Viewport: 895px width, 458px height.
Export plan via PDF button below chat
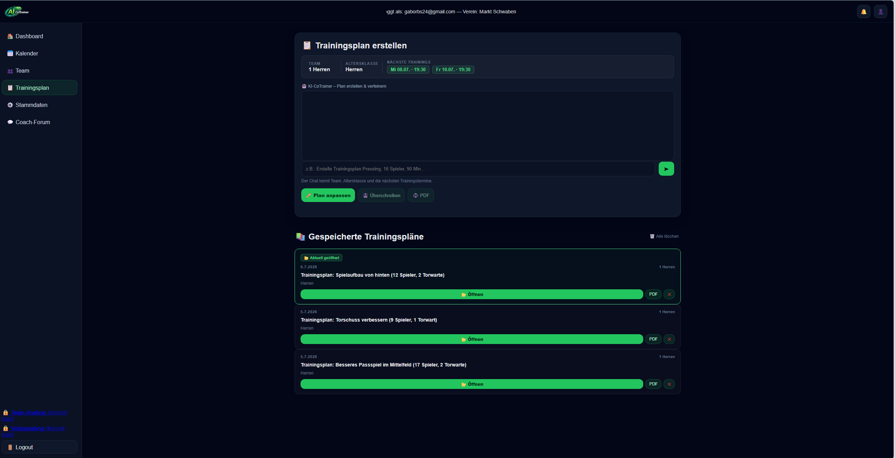point(421,195)
